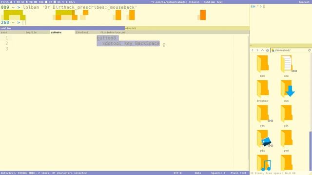The width and height of the screenshot is (312, 175).
Task: Change encoding via UTF-8 in status bar
Action: pos(177,173)
